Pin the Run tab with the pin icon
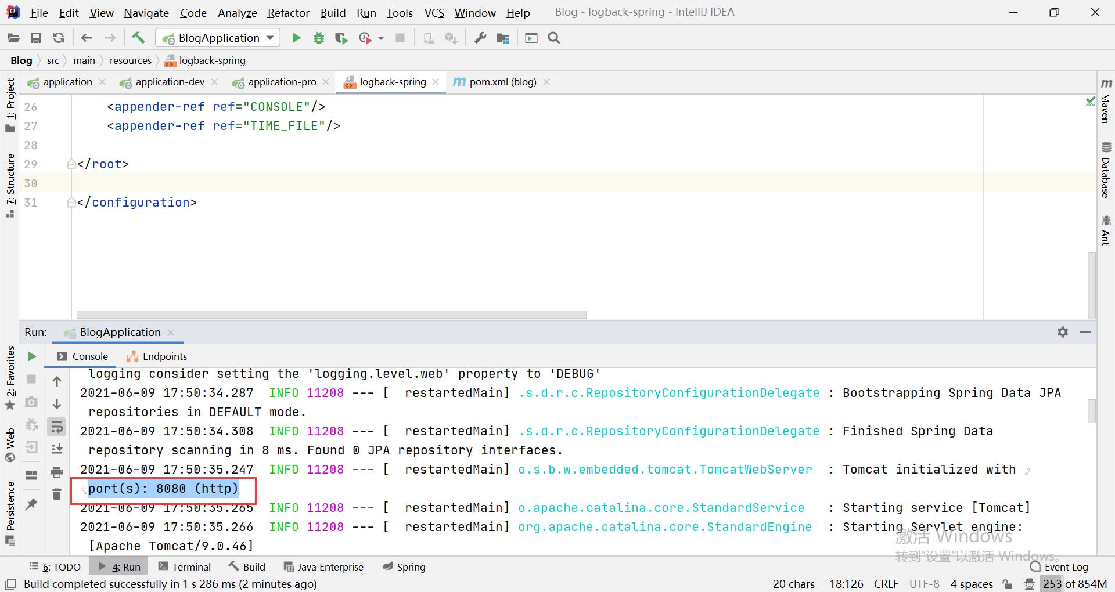 pos(32,504)
